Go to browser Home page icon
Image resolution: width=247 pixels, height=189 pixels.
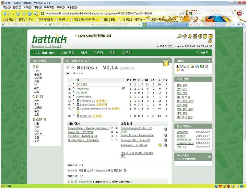pyautogui.click(x=30, y=14)
